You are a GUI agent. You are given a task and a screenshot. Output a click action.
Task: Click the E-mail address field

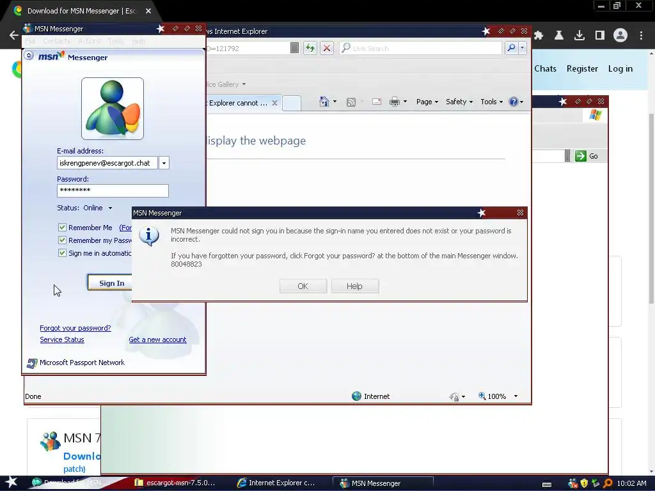point(107,163)
